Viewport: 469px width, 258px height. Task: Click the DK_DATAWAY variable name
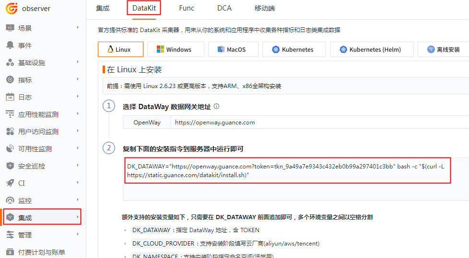coord(152,230)
